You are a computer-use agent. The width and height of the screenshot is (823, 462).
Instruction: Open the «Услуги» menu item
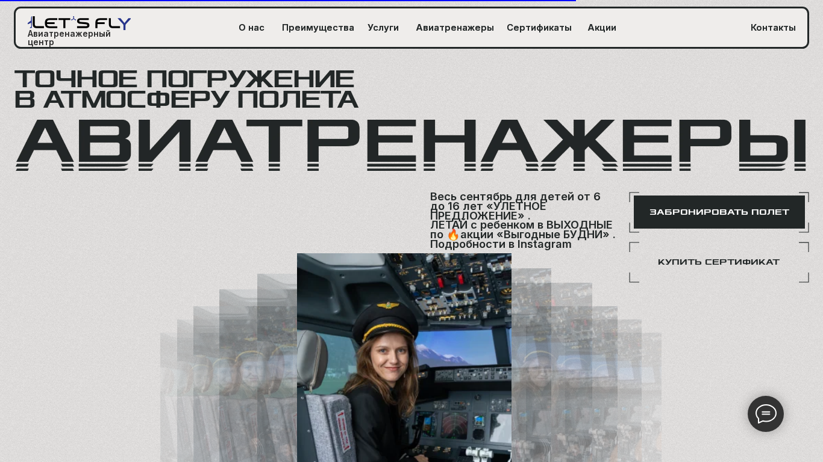coord(383,28)
